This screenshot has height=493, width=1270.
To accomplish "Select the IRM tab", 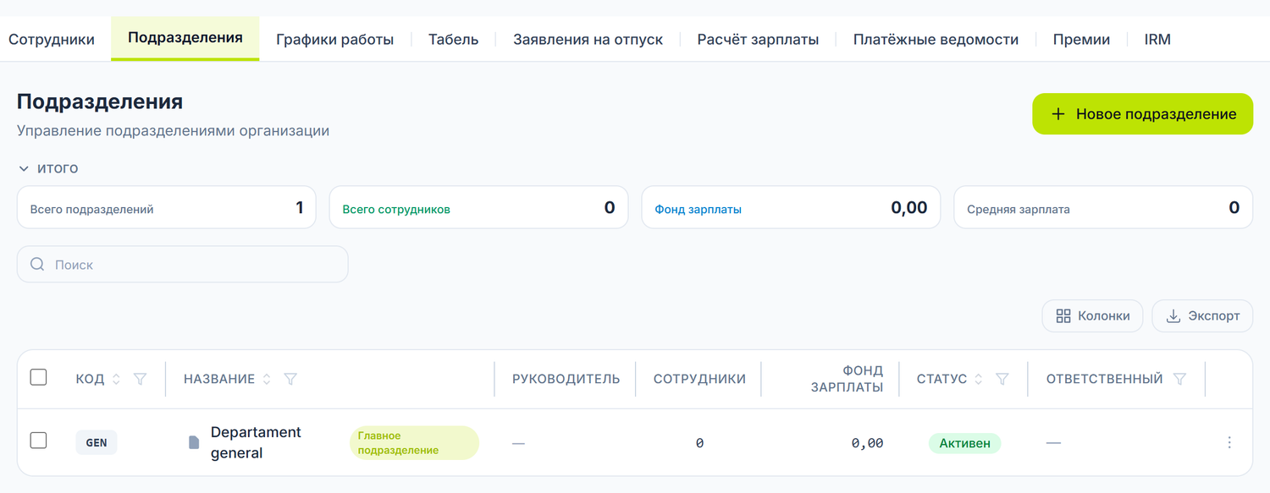I will click(x=1157, y=39).
